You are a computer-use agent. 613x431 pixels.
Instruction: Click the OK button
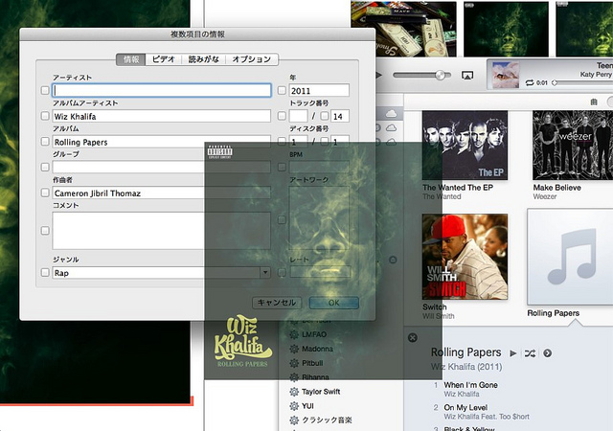pos(334,303)
